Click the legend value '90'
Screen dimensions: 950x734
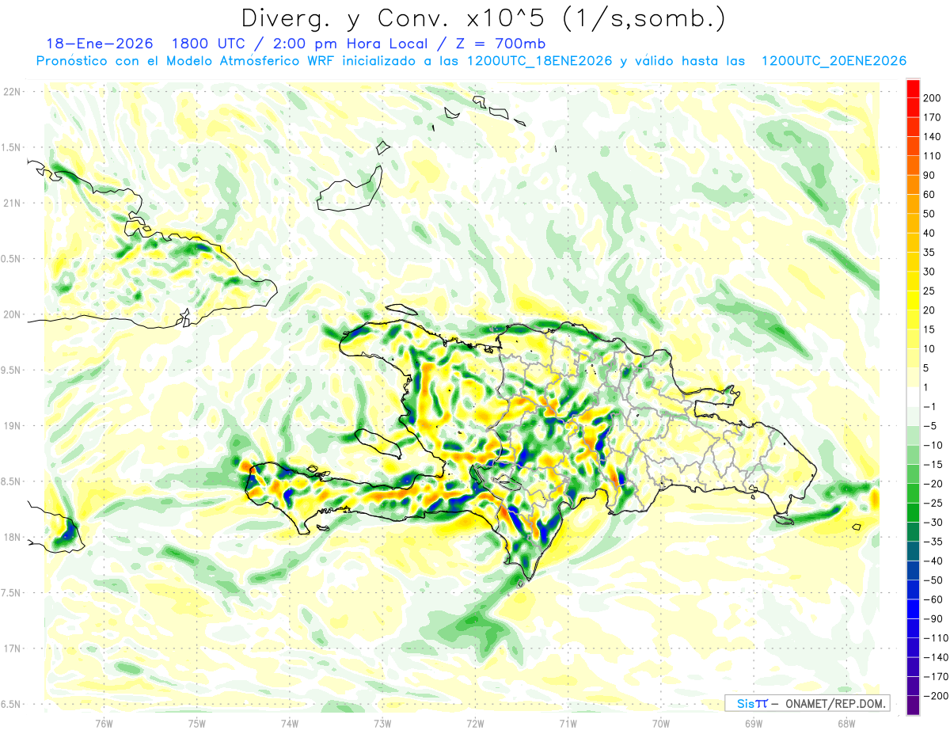point(929,175)
